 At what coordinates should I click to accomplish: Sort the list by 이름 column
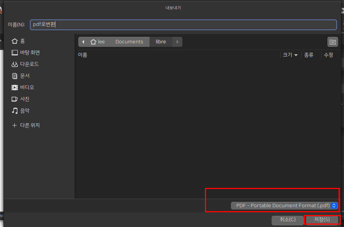click(x=83, y=55)
